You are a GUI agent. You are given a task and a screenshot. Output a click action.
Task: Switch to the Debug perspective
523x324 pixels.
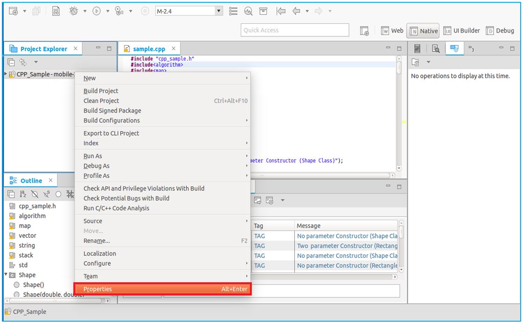500,31
